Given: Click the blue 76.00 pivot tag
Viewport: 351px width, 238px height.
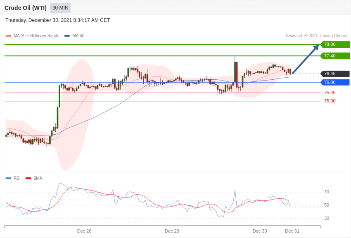Looking at the screenshot, I should (x=335, y=82).
